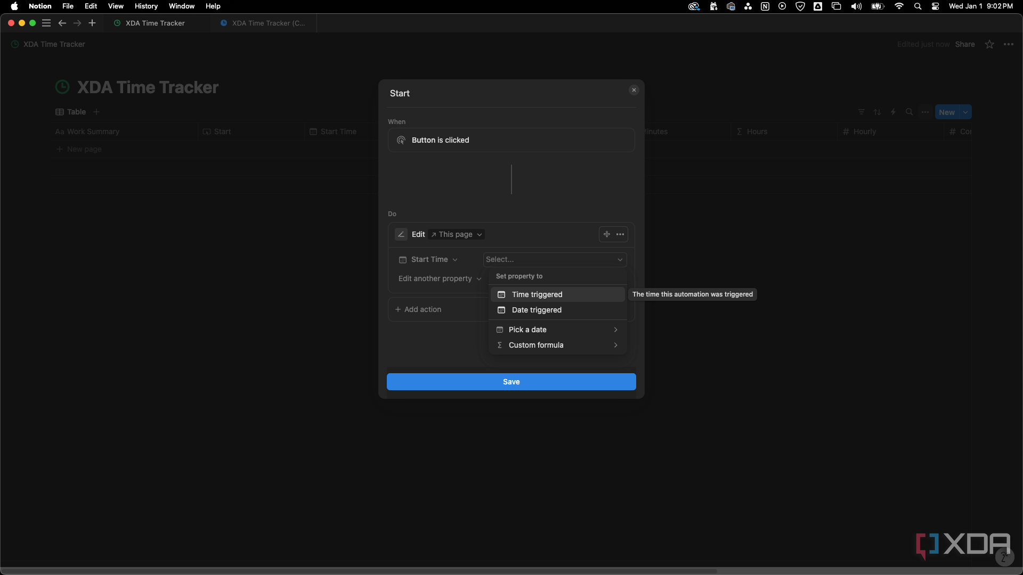Click the plus icon to add new action row
Viewport: 1023px width, 575px height.
tap(397, 309)
